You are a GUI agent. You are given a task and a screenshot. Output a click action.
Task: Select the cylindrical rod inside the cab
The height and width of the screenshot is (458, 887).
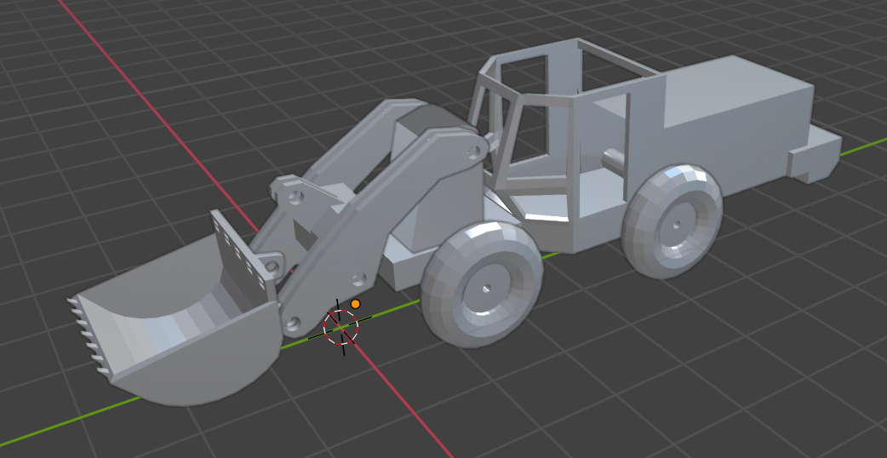tap(613, 159)
